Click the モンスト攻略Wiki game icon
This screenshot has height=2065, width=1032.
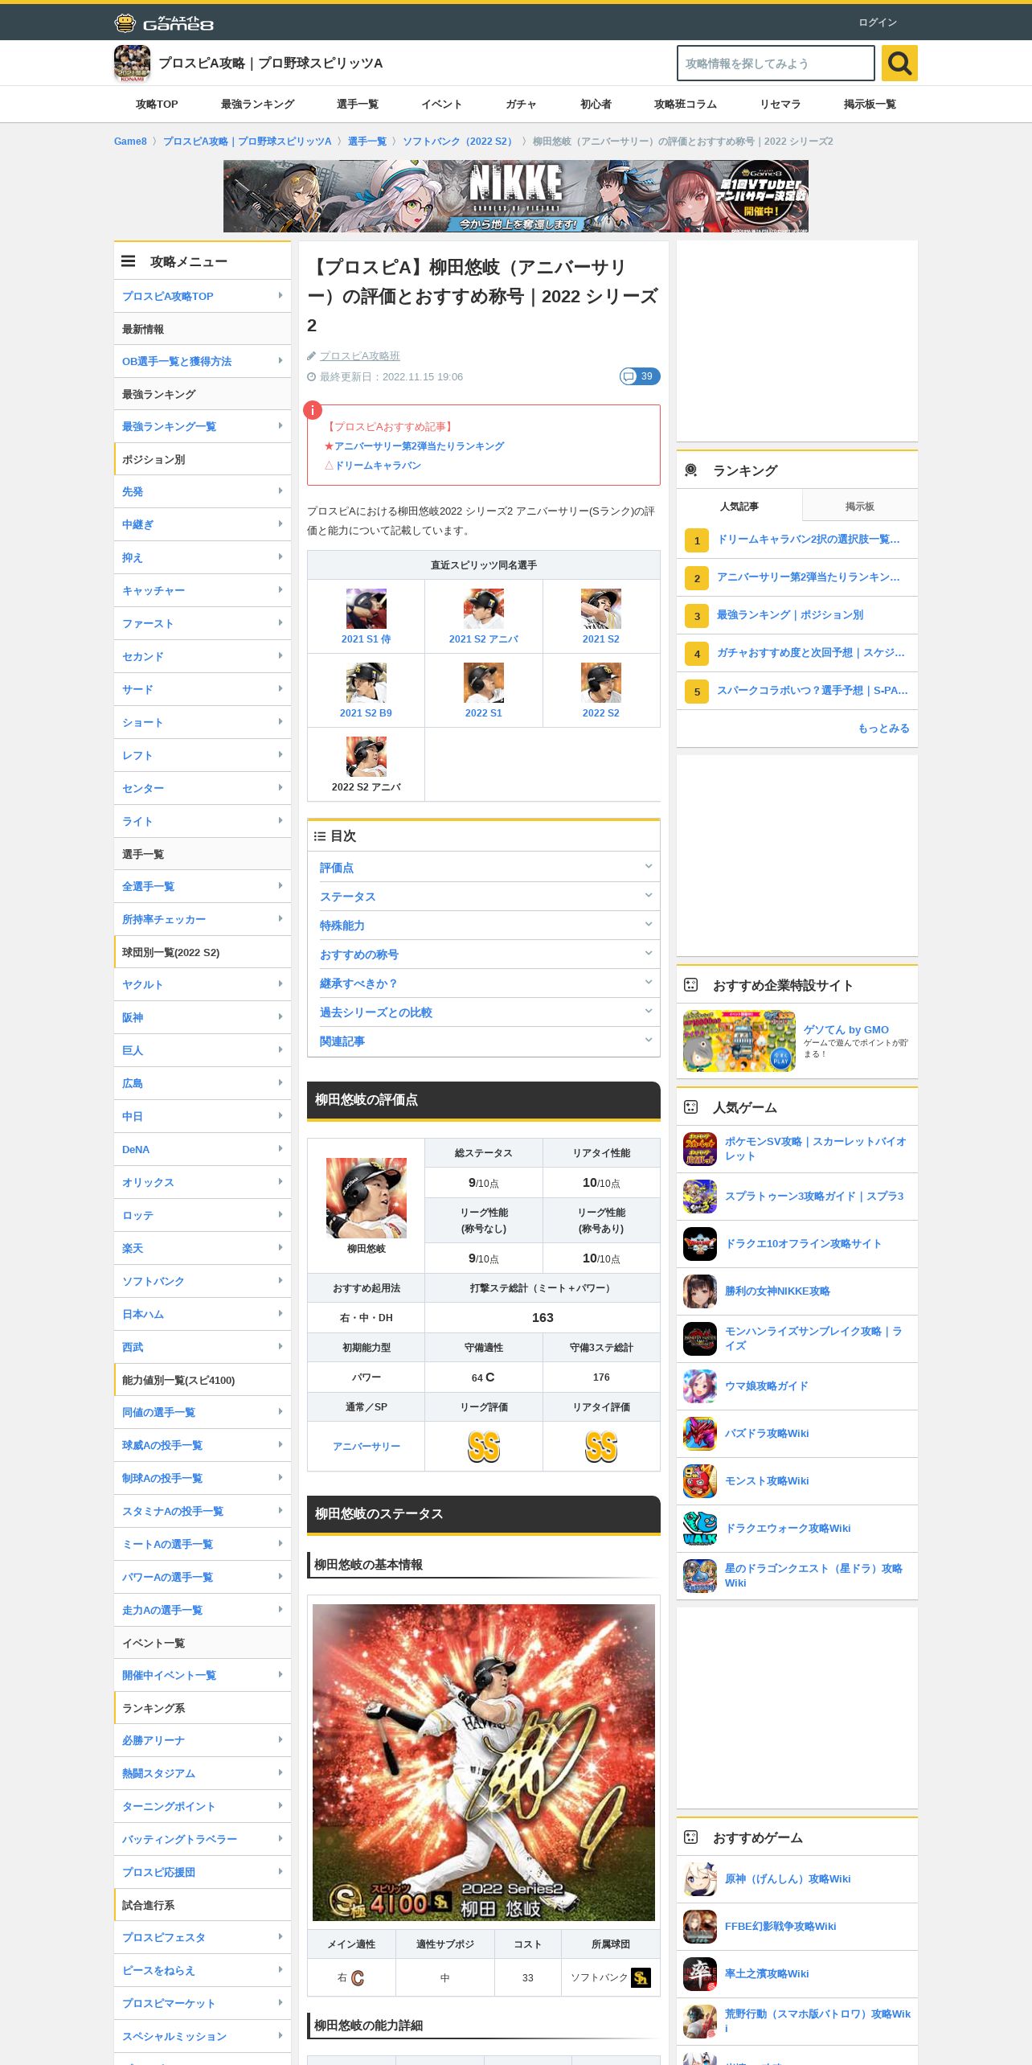tap(700, 1481)
